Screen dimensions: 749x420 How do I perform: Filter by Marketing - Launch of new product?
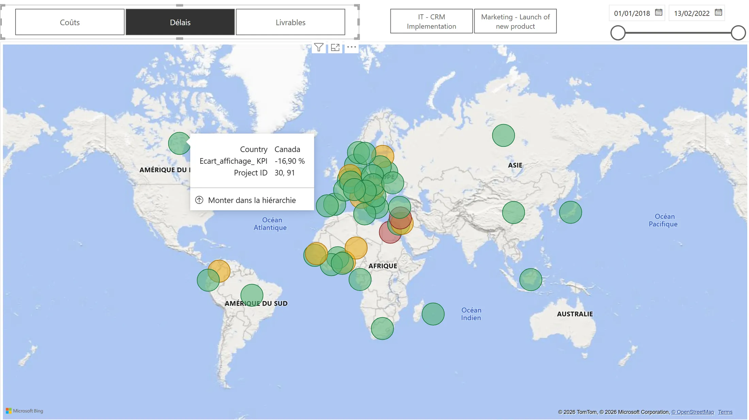[515, 21]
